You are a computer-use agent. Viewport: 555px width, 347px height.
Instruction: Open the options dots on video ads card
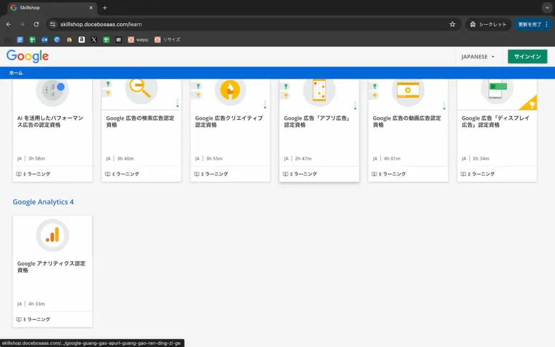(x=444, y=105)
